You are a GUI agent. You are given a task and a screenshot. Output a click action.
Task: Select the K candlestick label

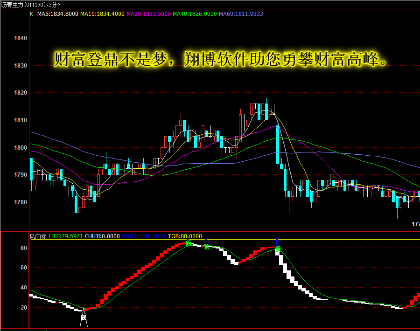click(32, 14)
